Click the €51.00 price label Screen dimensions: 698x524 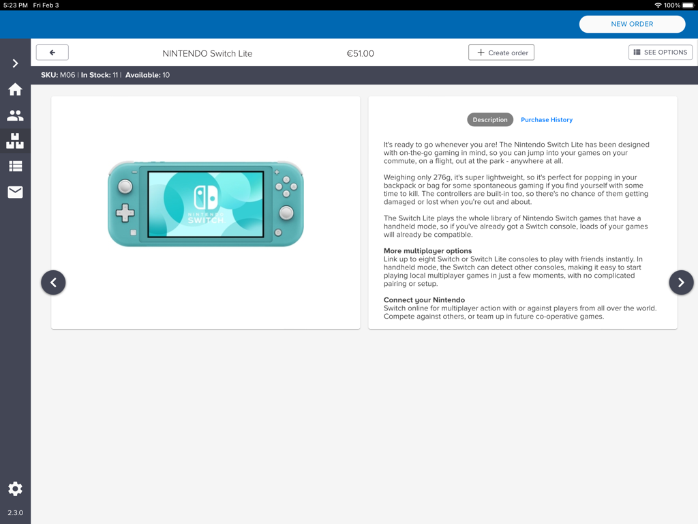click(360, 53)
